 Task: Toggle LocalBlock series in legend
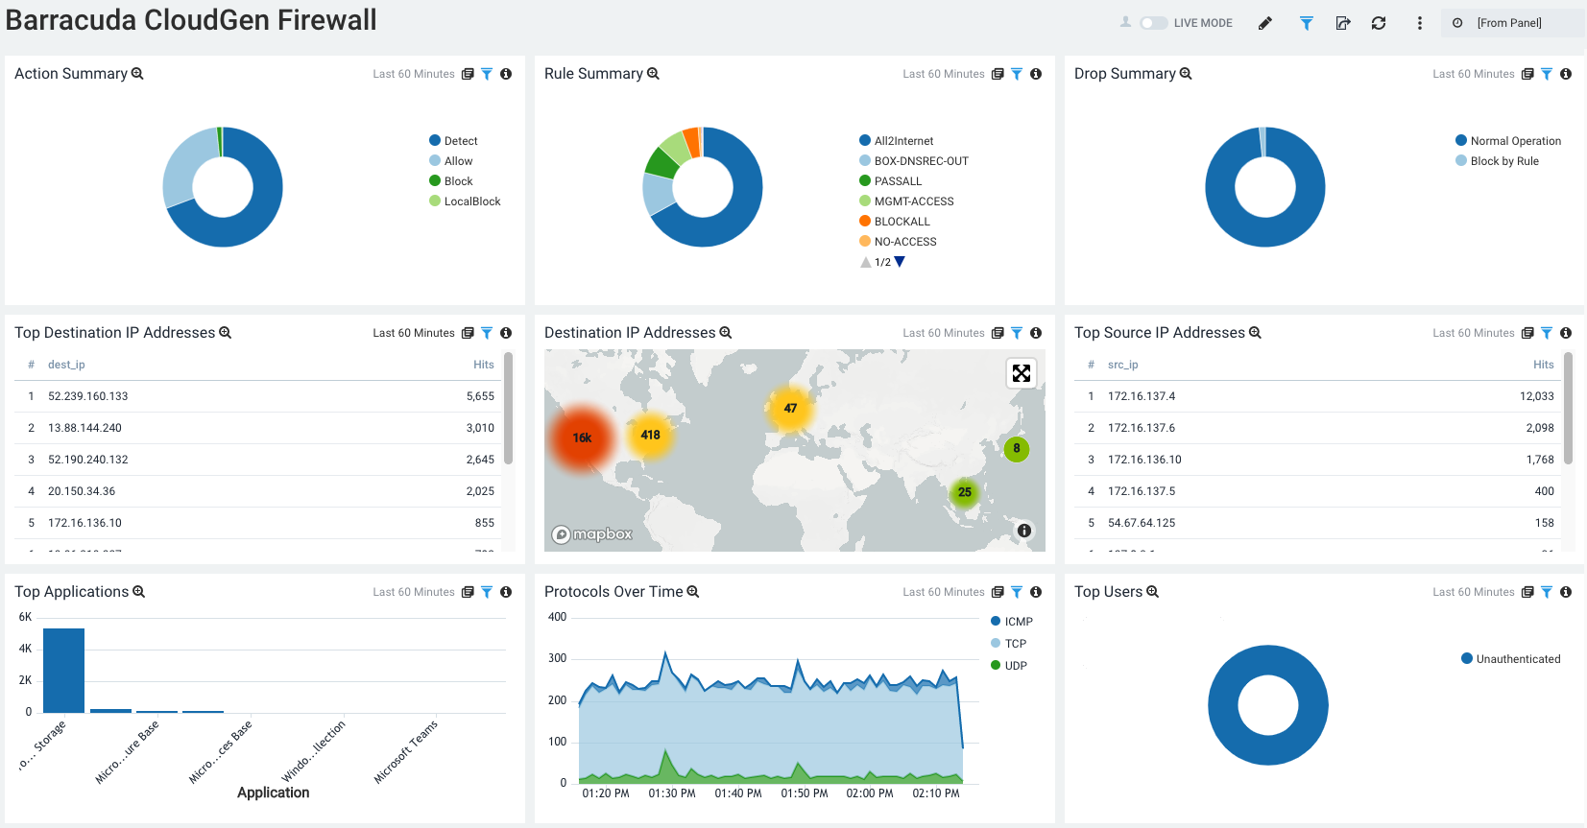pyautogui.click(x=465, y=201)
